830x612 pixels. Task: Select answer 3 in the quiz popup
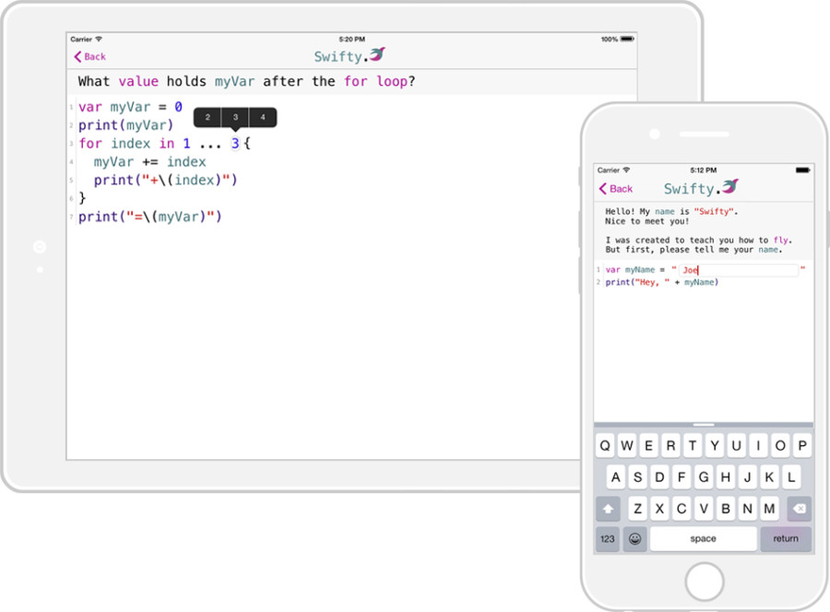[x=233, y=117]
